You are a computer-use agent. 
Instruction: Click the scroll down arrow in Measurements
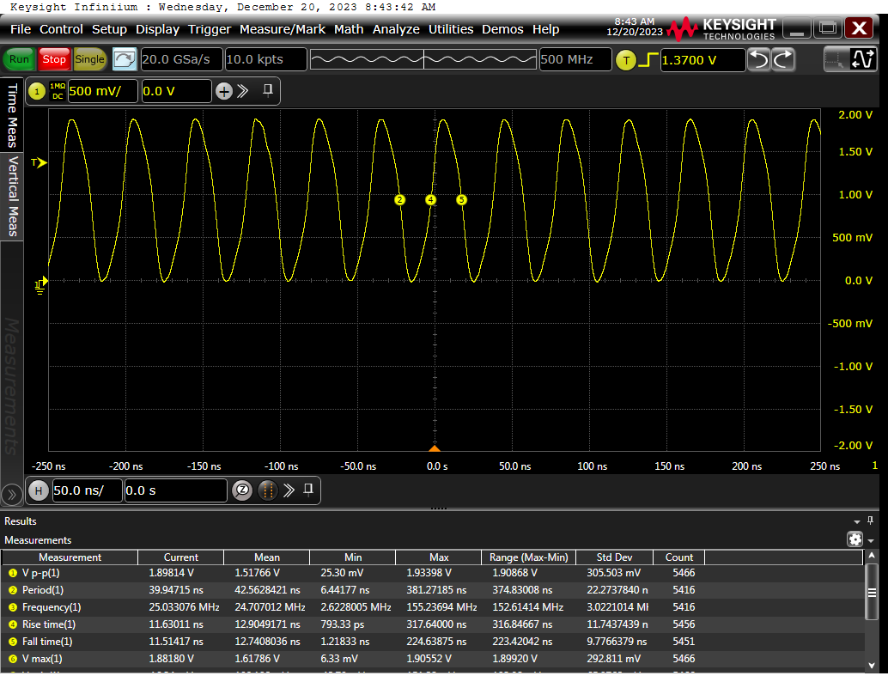[x=872, y=666]
